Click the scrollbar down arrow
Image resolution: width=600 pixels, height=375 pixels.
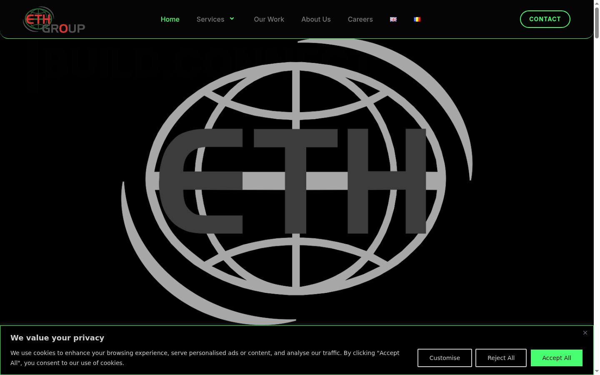[x=597, y=371]
